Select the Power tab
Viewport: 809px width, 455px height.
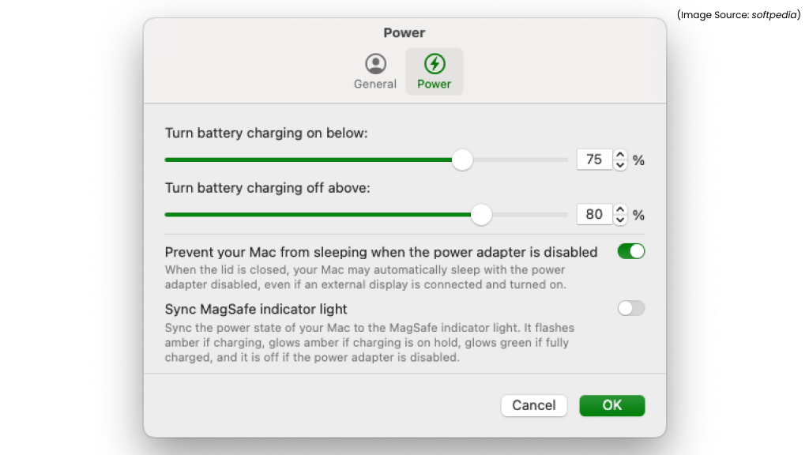click(x=434, y=71)
